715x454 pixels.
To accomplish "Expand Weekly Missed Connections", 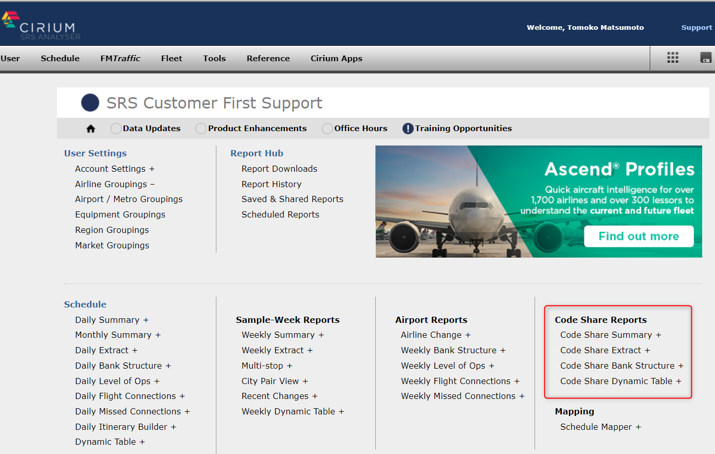I will [x=463, y=396].
